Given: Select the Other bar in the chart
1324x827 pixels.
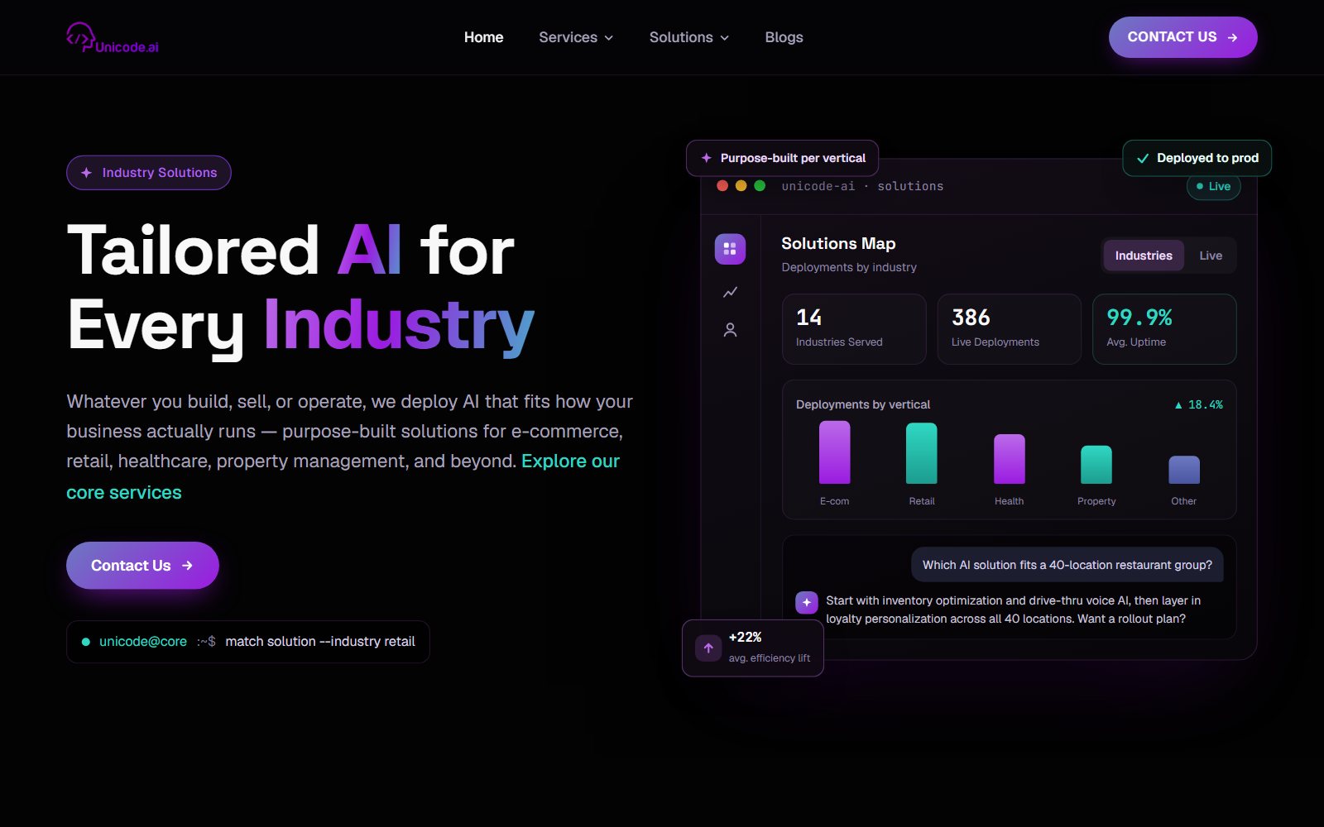Looking at the screenshot, I should (x=1184, y=470).
